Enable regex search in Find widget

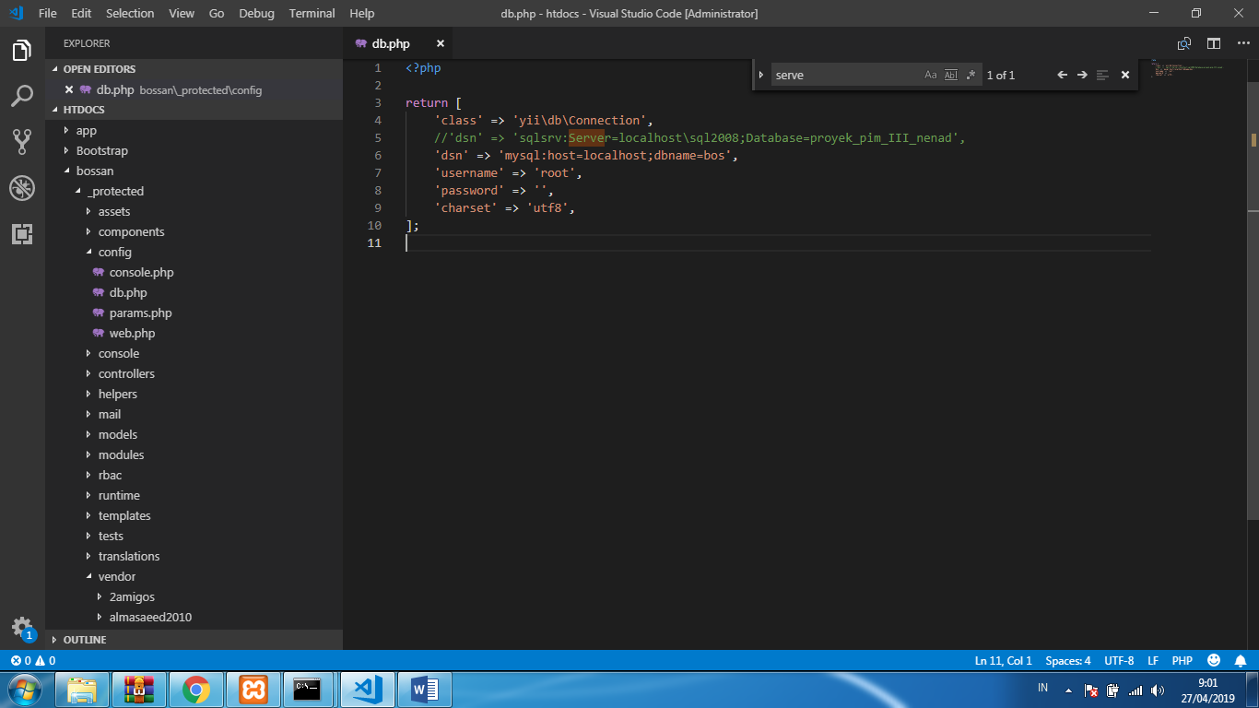(970, 75)
